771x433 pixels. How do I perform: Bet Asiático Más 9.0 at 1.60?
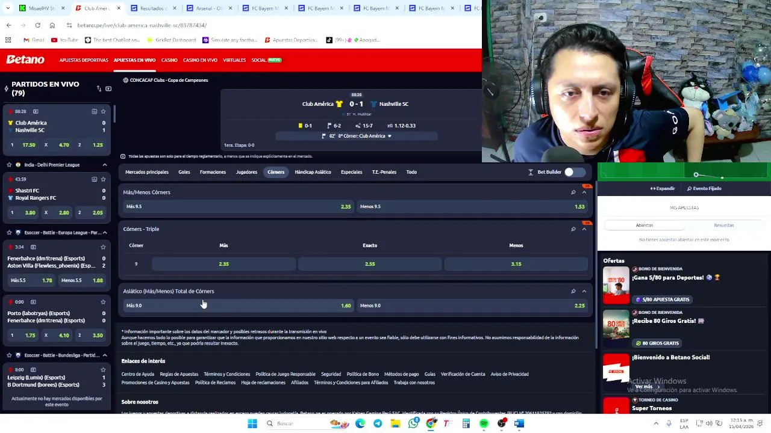click(238, 306)
